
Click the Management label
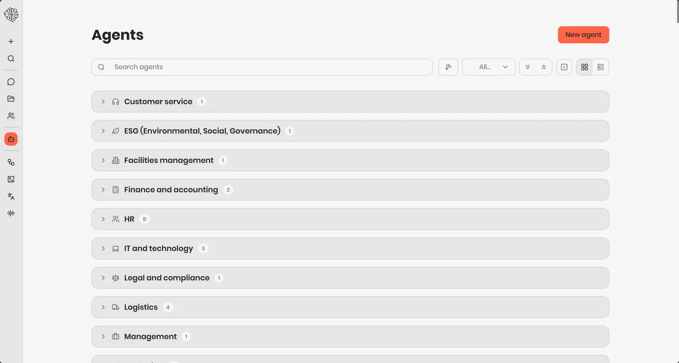151,337
